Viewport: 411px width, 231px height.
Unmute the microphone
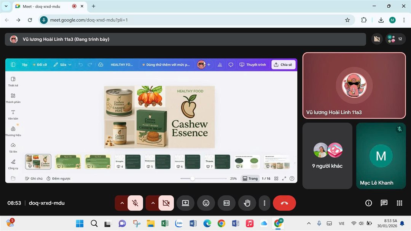(x=135, y=203)
